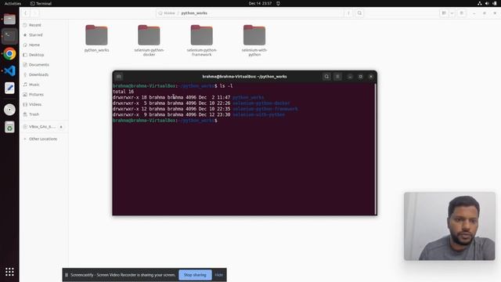Click Activities in the top bar
Viewport: 501px width, 282px height.
13,3
